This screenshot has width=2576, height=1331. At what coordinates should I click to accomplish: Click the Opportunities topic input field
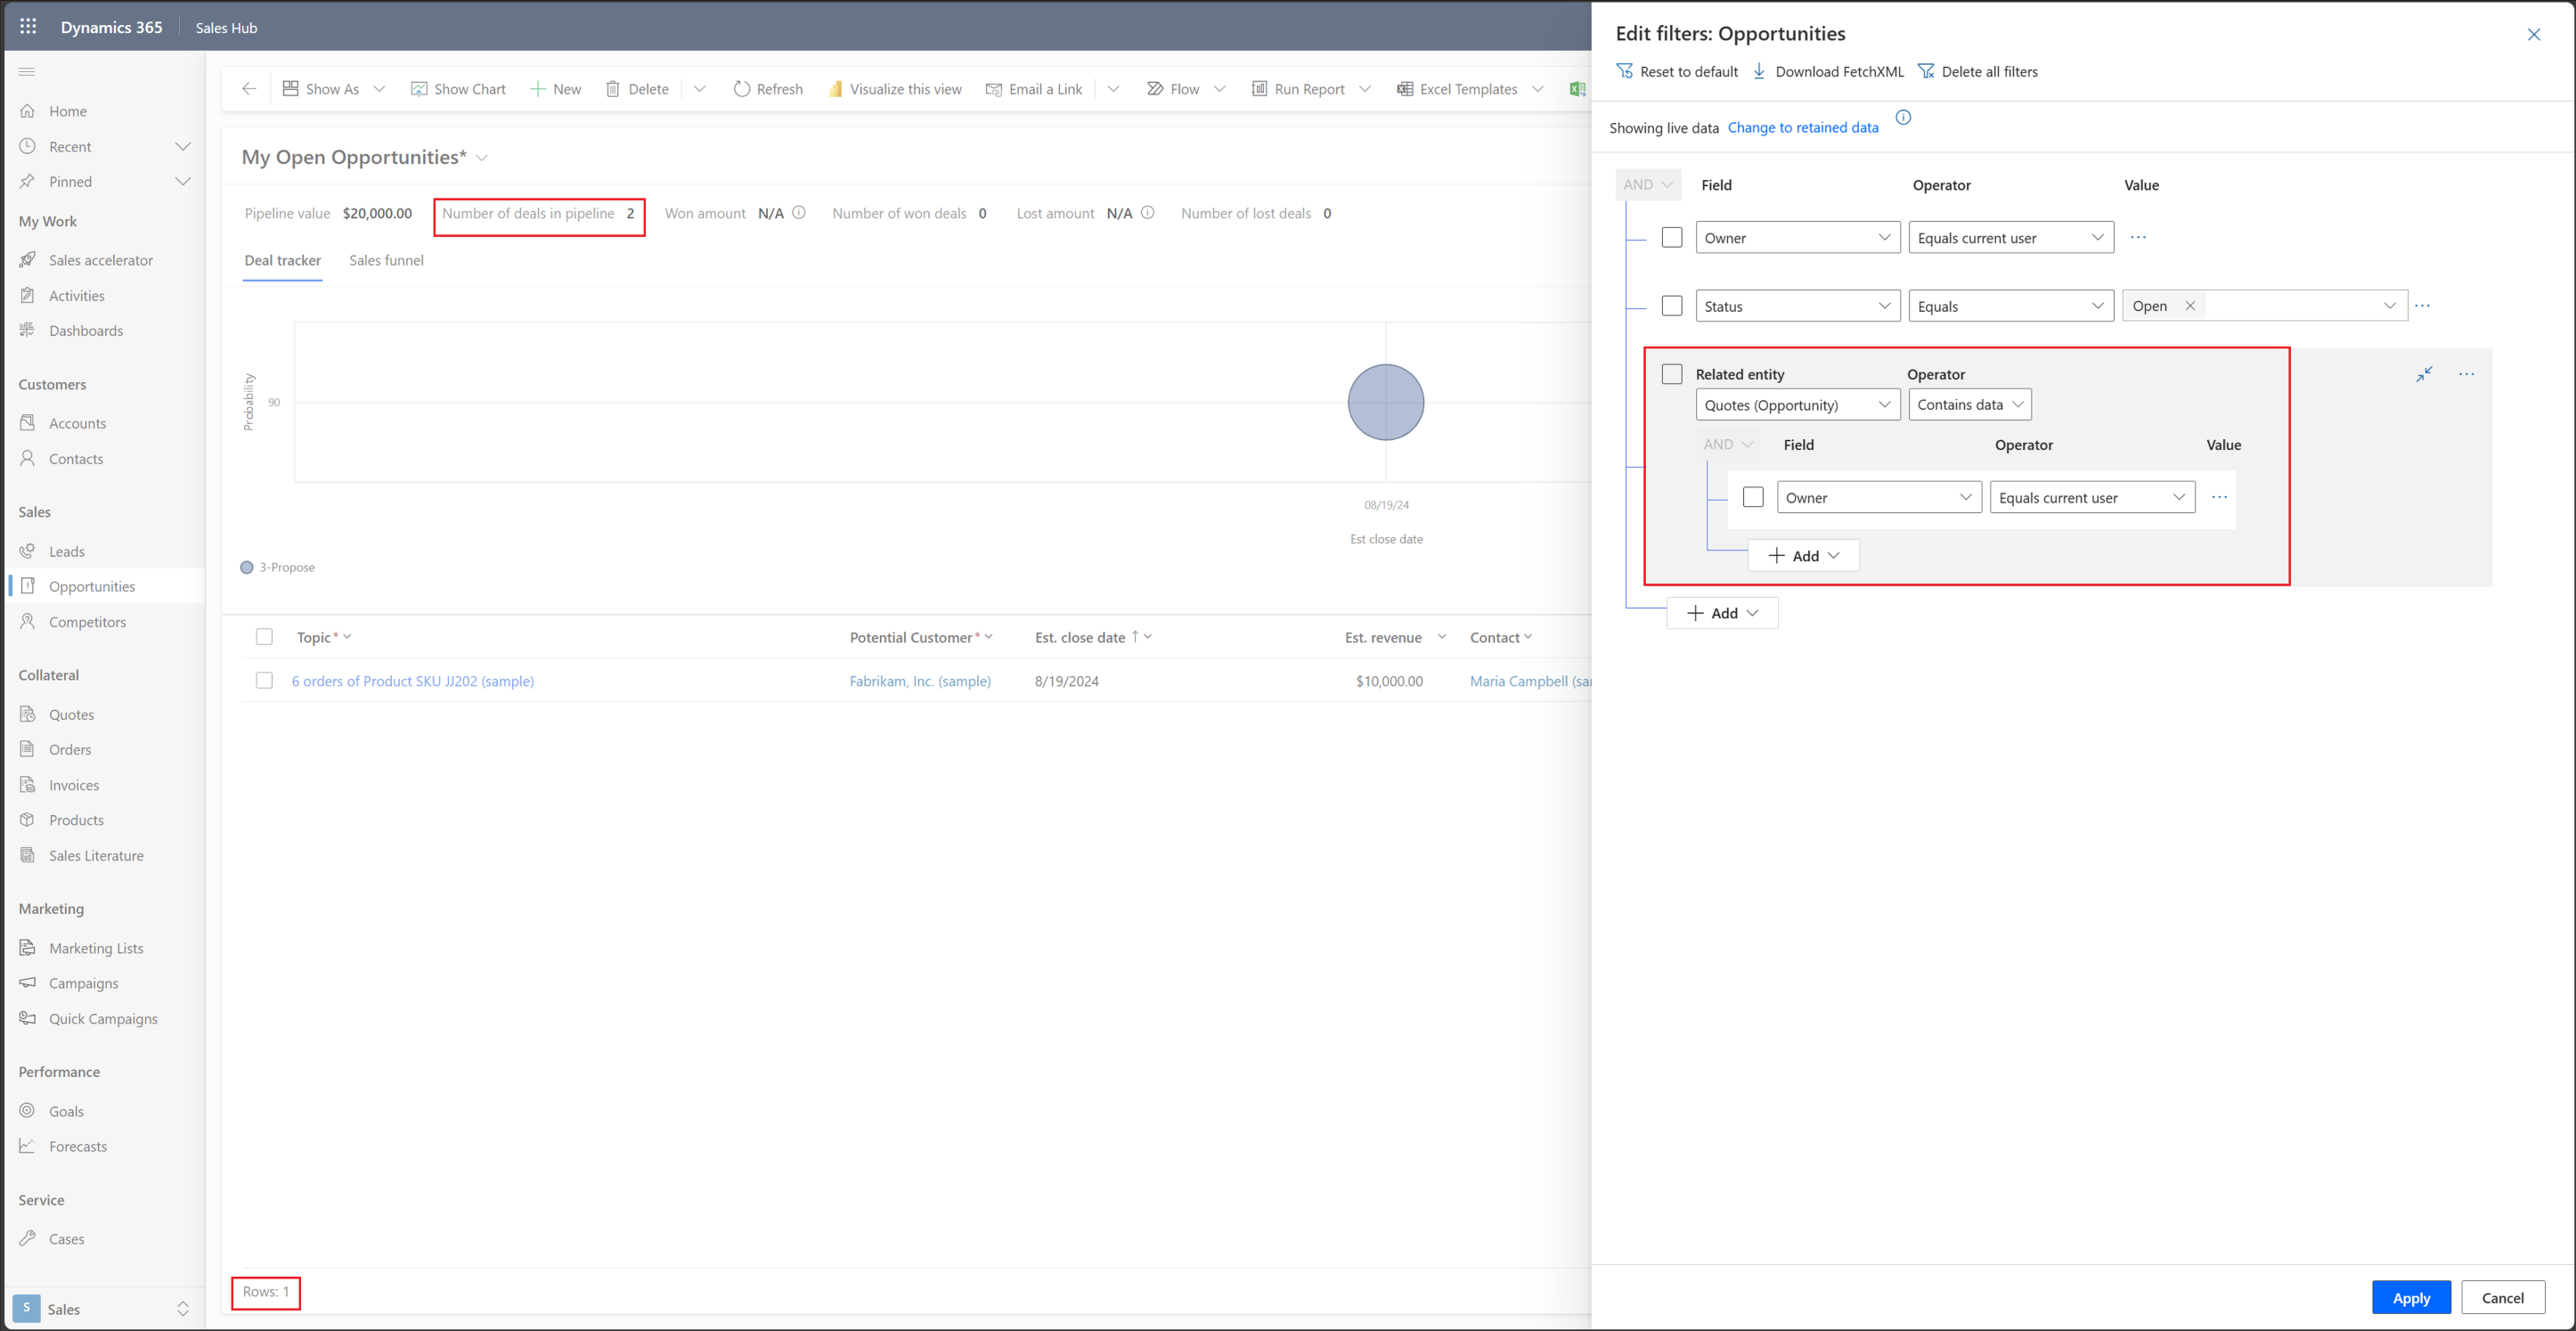click(x=414, y=681)
